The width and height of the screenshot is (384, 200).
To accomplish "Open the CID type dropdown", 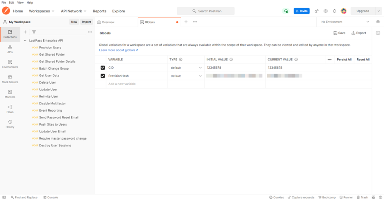I will [x=186, y=68].
